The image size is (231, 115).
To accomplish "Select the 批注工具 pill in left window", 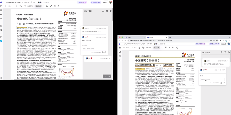I will click(x=38, y=6).
